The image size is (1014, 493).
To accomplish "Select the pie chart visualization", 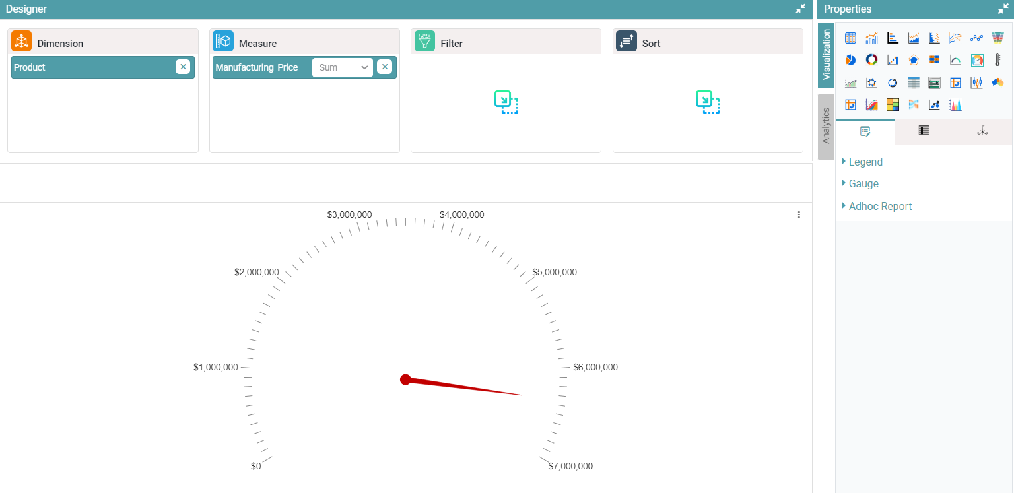I will [x=850, y=60].
